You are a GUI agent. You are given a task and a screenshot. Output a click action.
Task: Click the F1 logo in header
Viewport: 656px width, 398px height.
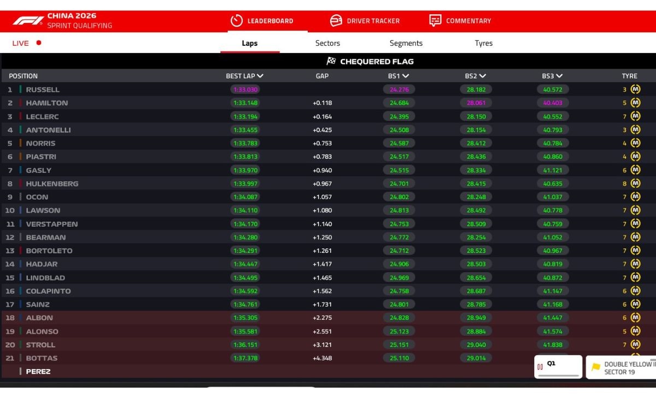[28, 21]
